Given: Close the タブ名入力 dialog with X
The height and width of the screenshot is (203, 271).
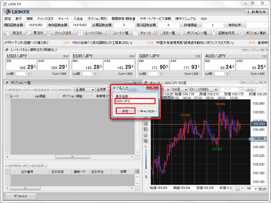Looking at the screenshot, I should coord(153,87).
